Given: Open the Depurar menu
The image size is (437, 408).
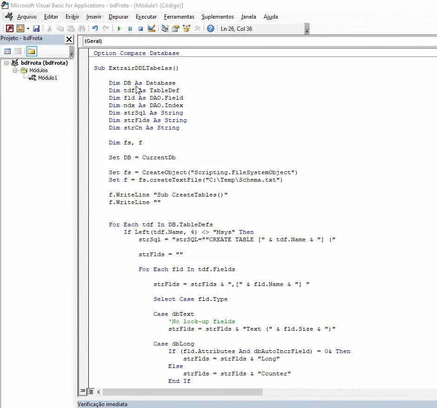Looking at the screenshot, I should (119, 17).
